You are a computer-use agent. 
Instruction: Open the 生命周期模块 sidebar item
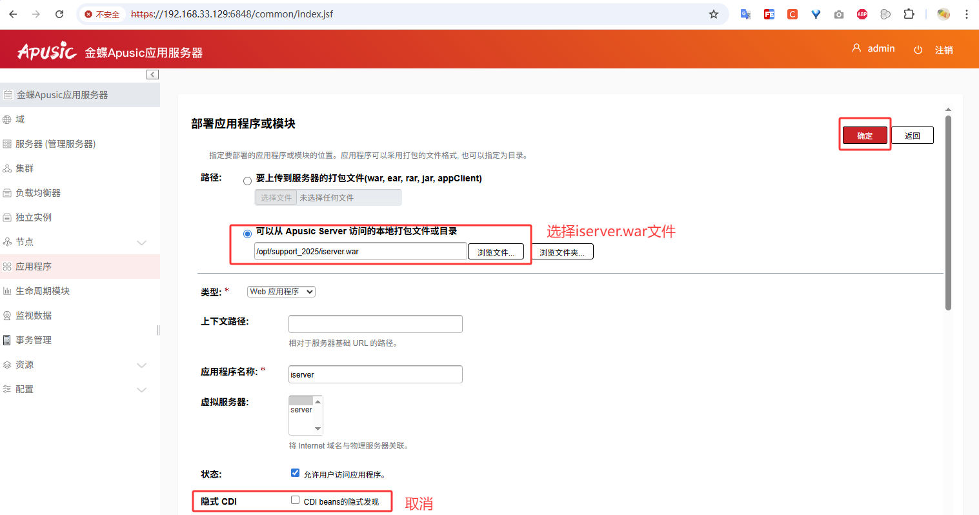tap(80, 291)
